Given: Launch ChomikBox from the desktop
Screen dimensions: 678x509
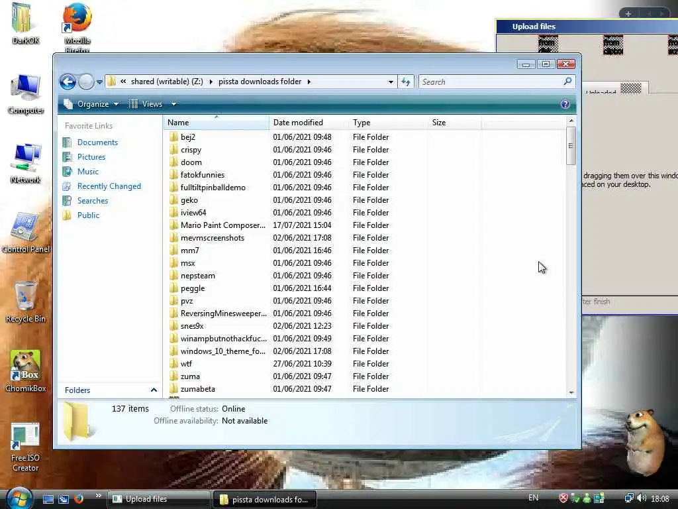Looking at the screenshot, I should [x=26, y=371].
